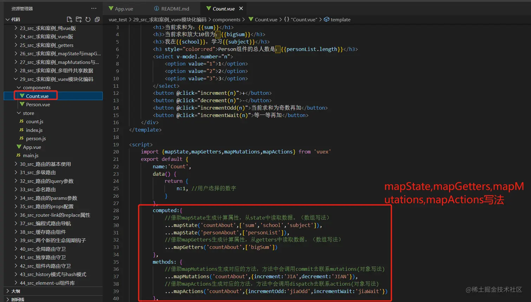Select the 32_src_路由的query参数 folder name
The width and height of the screenshot is (531, 302).
[x=47, y=181]
